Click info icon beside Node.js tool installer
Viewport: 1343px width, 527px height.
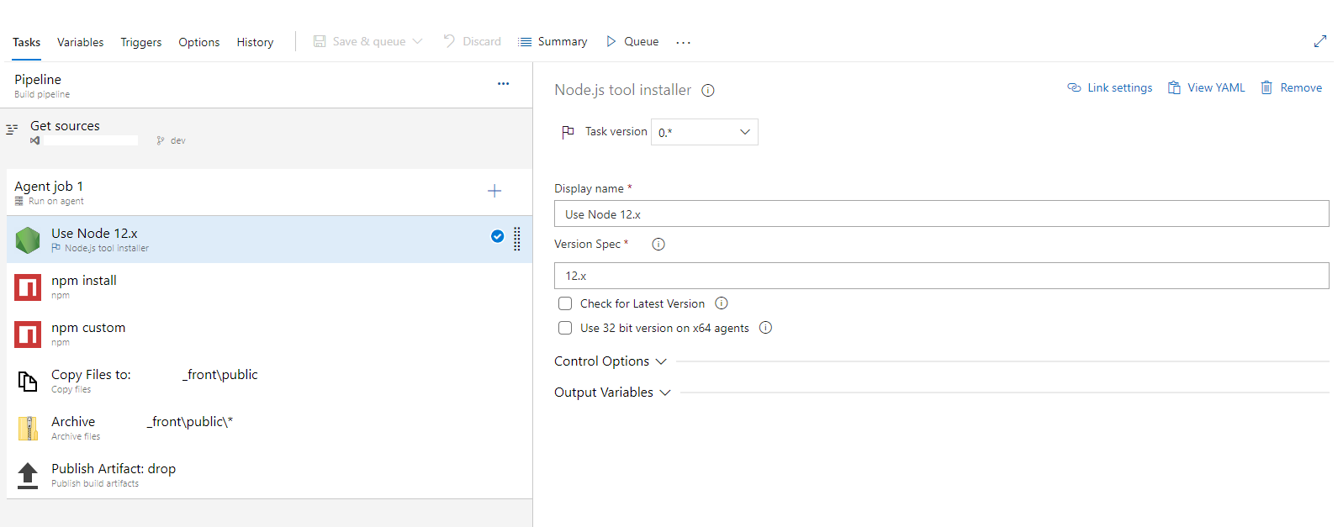click(708, 91)
